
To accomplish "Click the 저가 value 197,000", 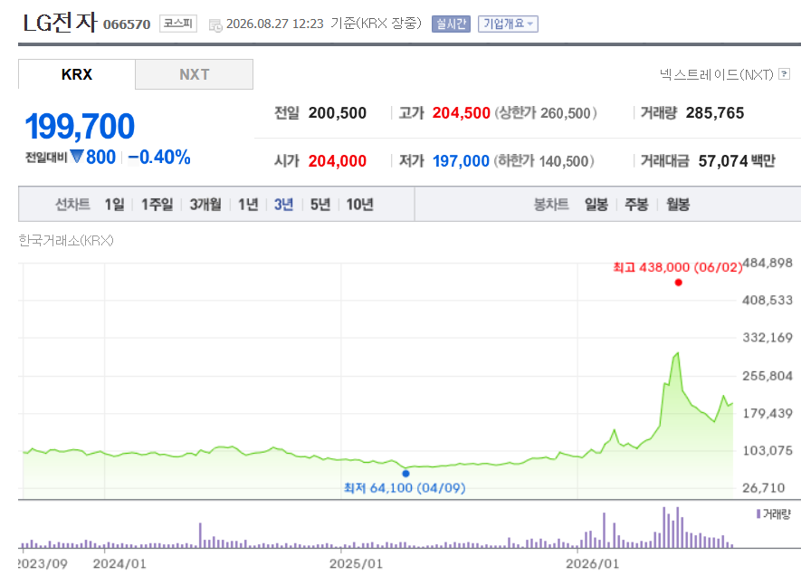I will pos(461,161).
